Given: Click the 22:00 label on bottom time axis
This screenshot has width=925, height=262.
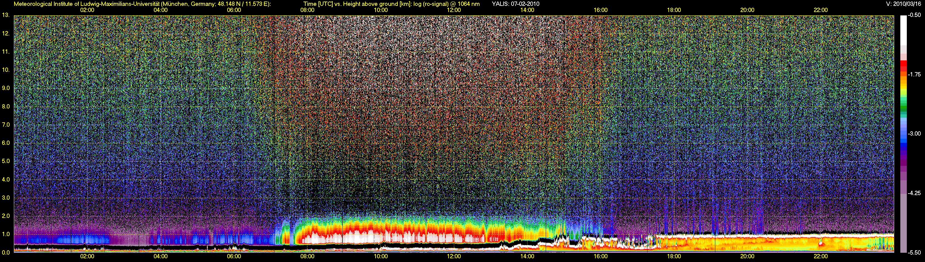Looking at the screenshot, I should pos(820,256).
